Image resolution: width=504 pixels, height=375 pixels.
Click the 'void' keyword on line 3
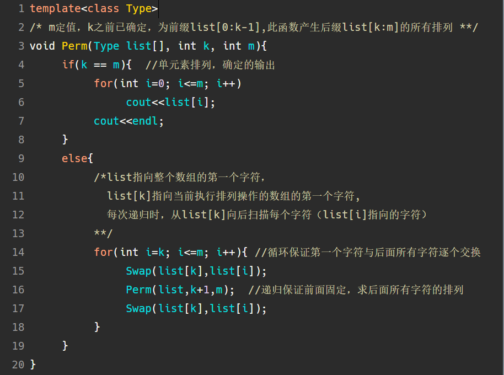coord(42,46)
